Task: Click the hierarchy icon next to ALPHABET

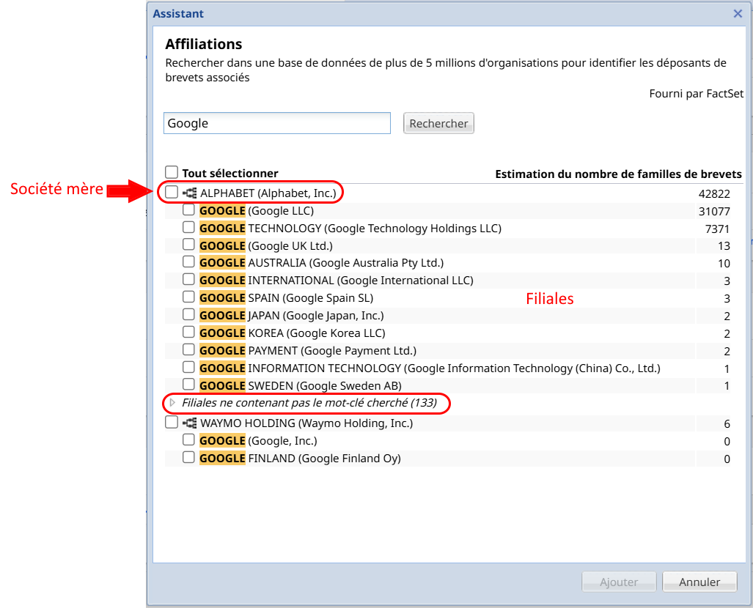Action: (x=190, y=193)
